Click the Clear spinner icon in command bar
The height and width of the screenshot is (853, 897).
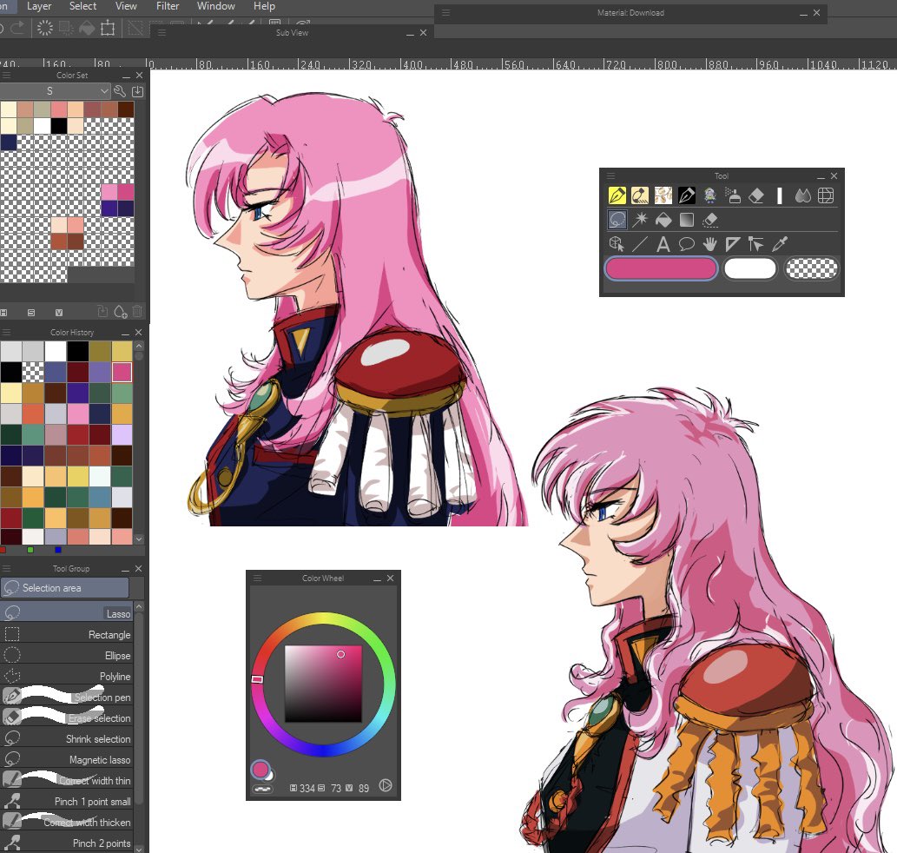coord(44,28)
